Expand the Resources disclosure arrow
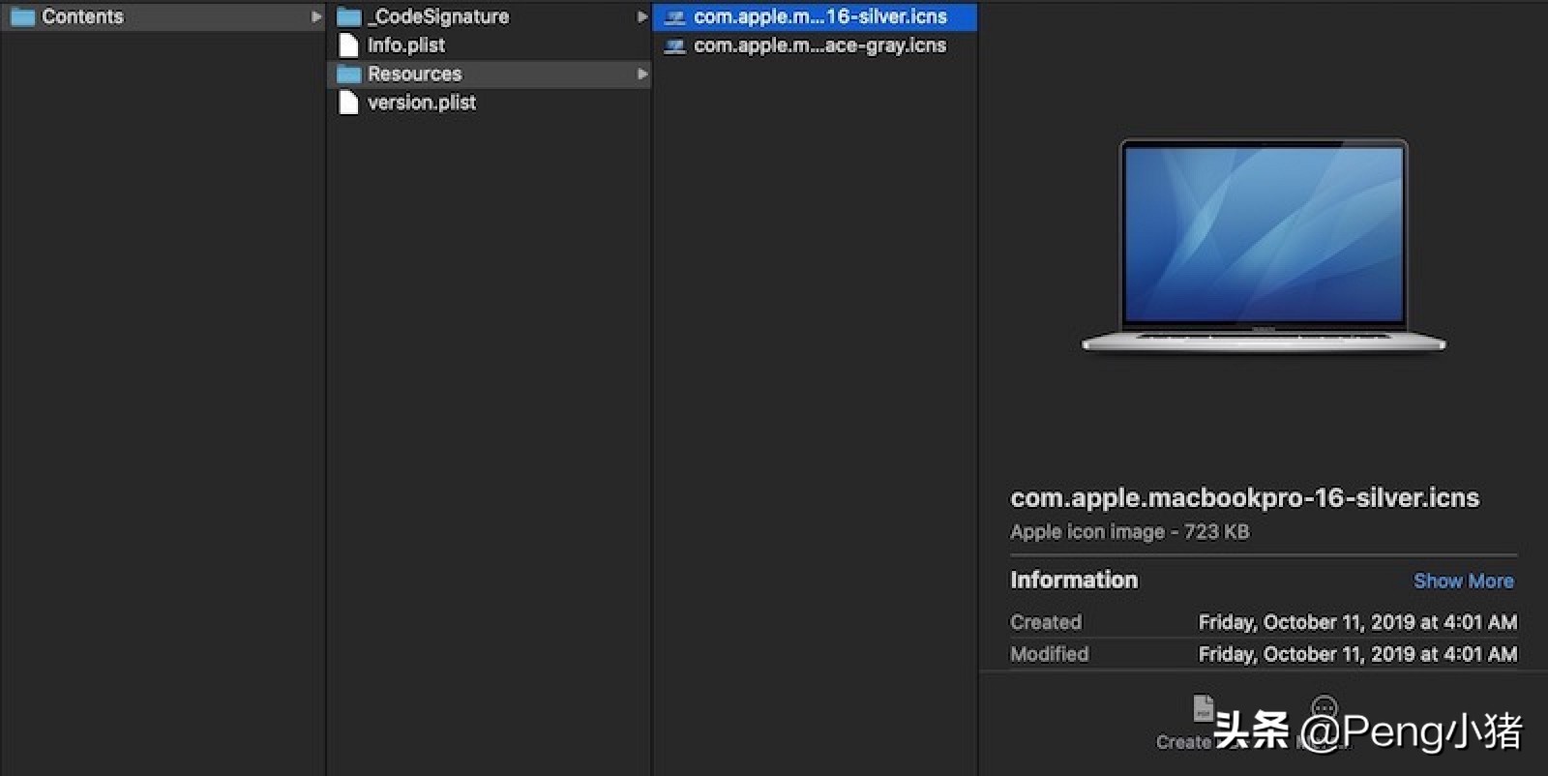 pyautogui.click(x=641, y=74)
